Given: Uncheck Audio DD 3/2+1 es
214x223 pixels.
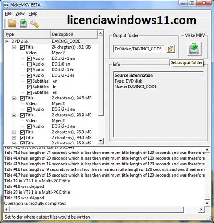Looking at the screenshot, I should [x=29, y=75].
